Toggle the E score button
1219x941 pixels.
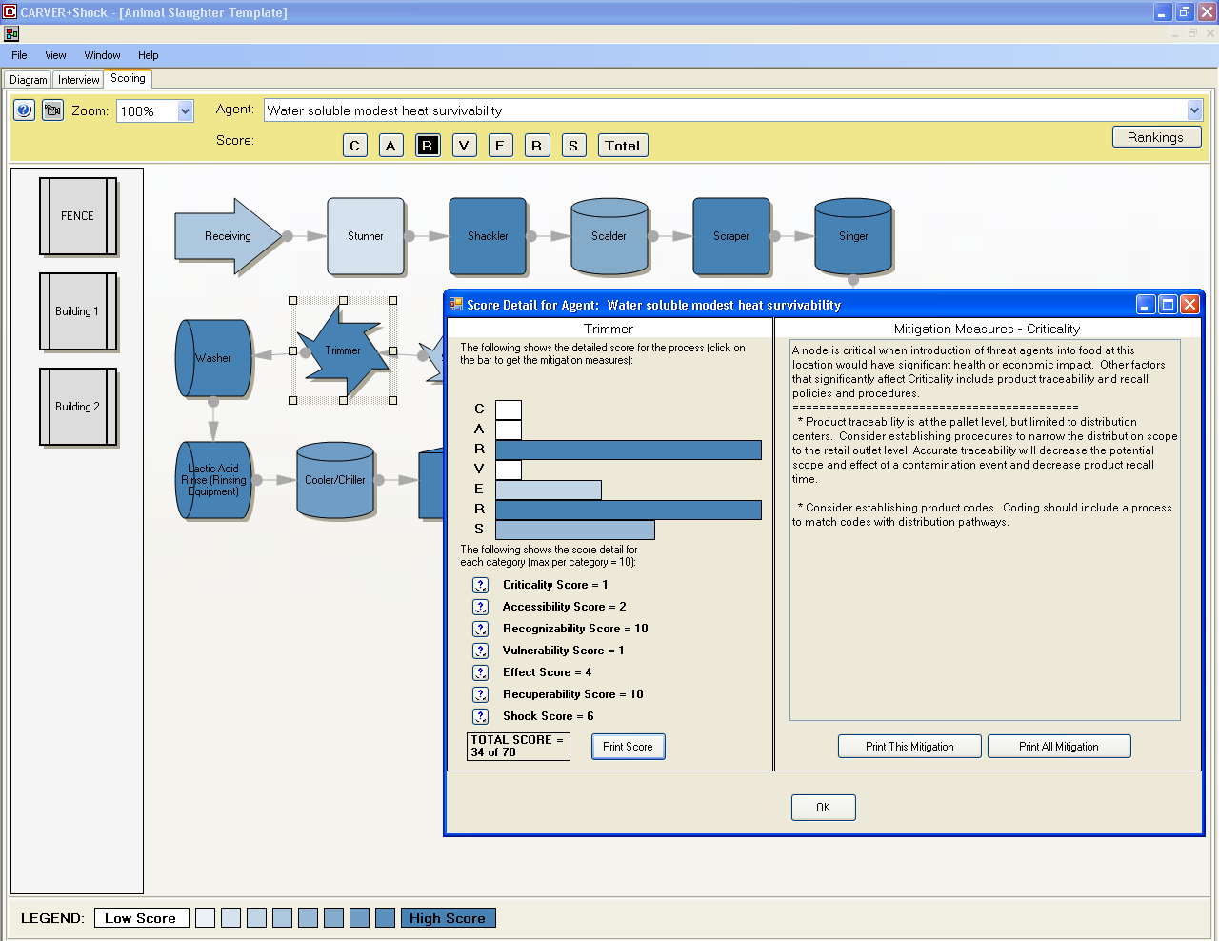coord(500,146)
